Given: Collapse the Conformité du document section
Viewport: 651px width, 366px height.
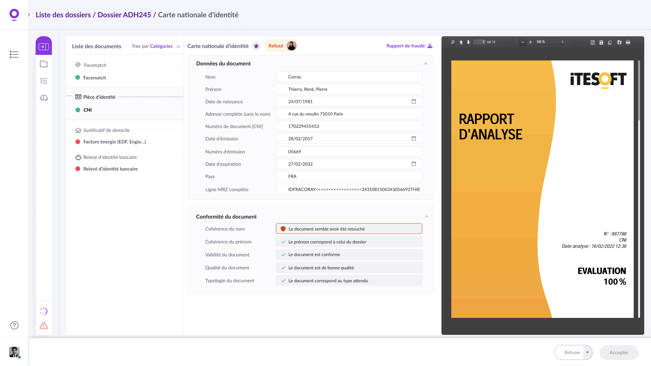Looking at the screenshot, I should [x=427, y=217].
